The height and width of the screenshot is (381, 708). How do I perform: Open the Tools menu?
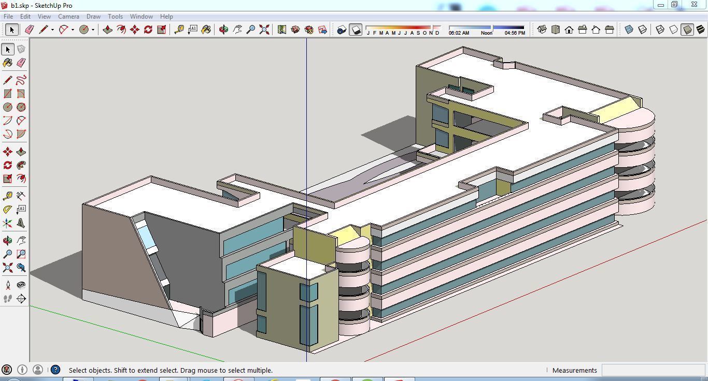tap(115, 17)
